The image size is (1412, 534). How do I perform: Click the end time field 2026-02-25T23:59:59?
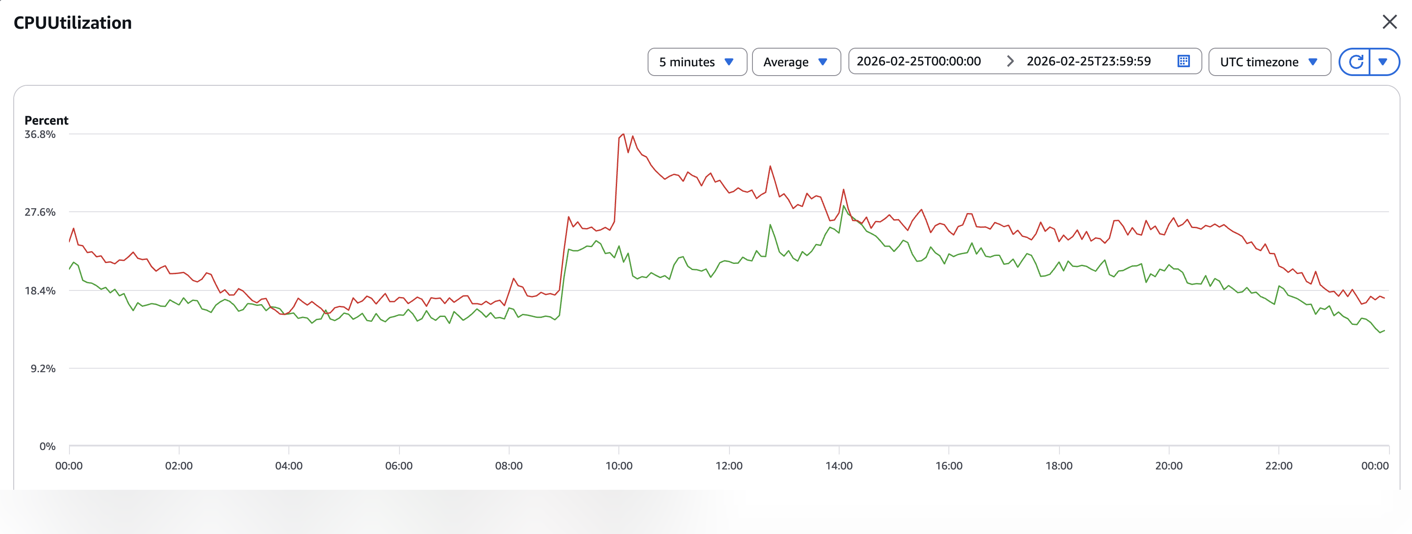coord(1088,61)
